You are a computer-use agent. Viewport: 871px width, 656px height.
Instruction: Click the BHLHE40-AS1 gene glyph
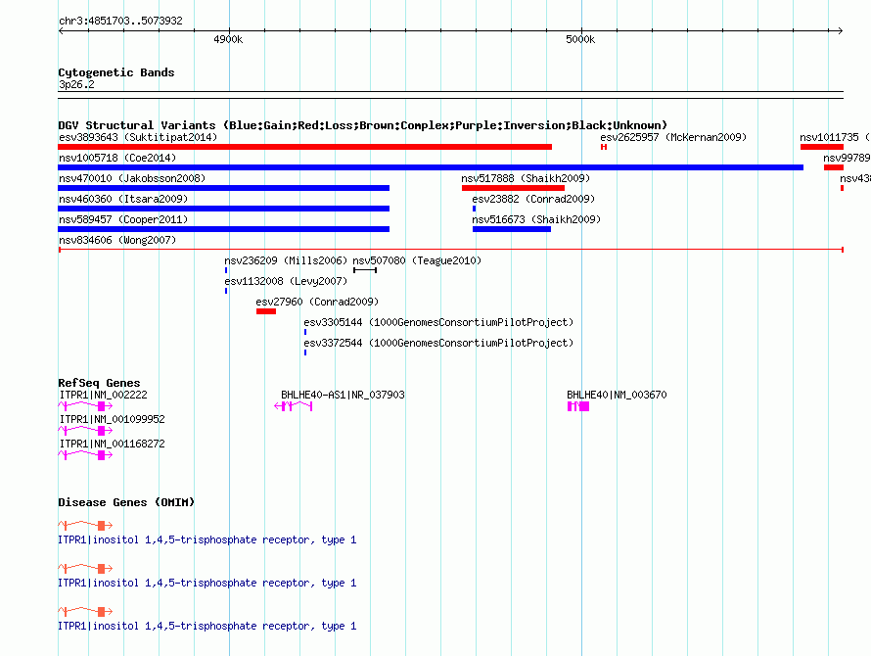294,406
